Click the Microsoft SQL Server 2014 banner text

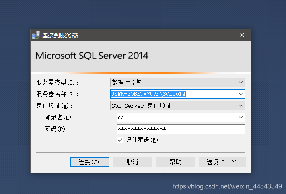coord(92,56)
